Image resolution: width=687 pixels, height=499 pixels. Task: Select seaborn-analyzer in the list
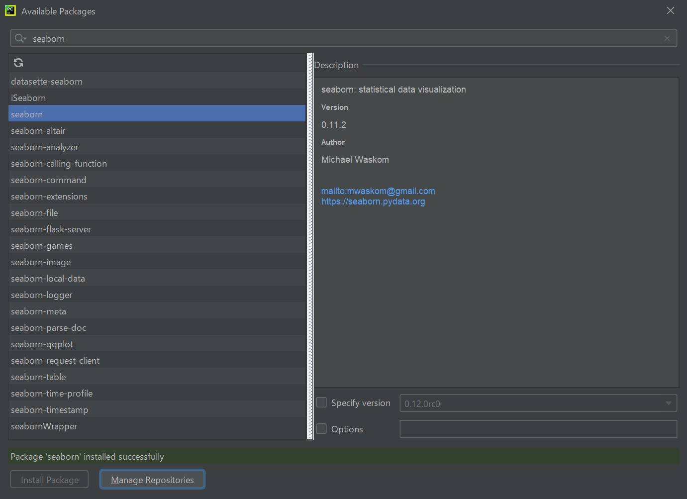157,147
